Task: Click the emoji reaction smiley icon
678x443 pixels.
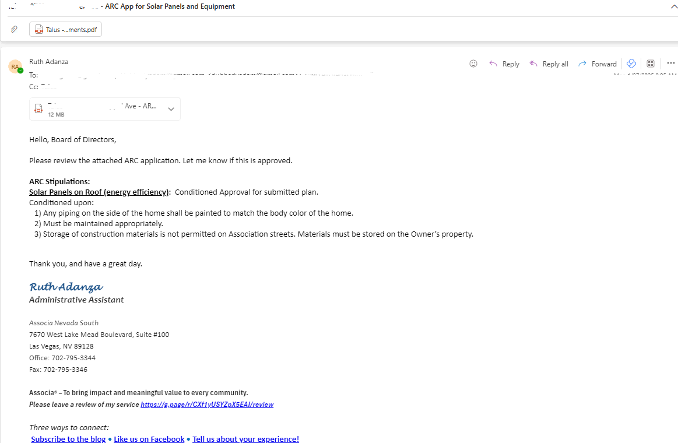Action: 473,64
